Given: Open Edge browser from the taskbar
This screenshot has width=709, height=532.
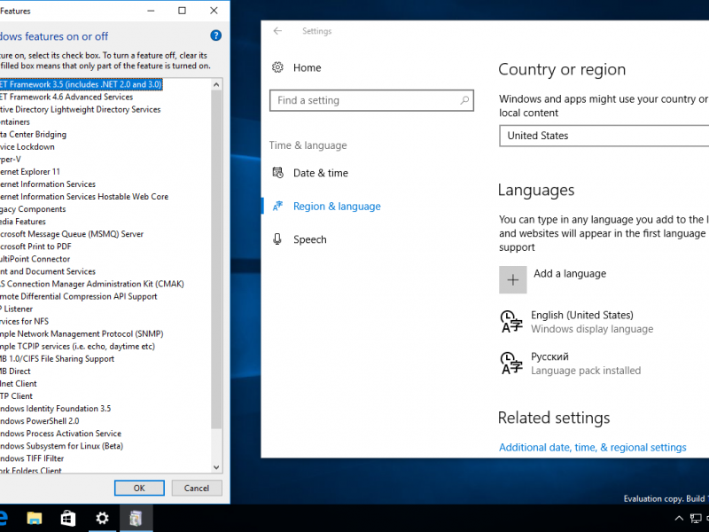Looking at the screenshot, I should pyautogui.click(x=4, y=518).
